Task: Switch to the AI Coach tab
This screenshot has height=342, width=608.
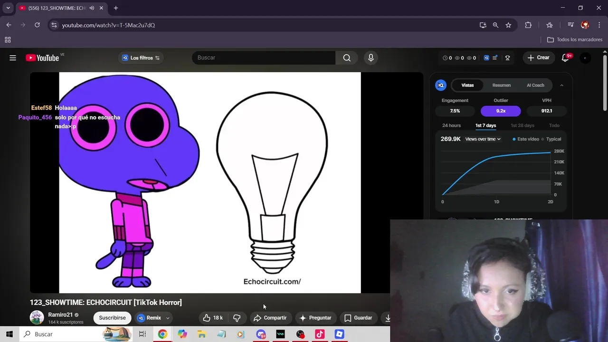Action: [x=535, y=85]
